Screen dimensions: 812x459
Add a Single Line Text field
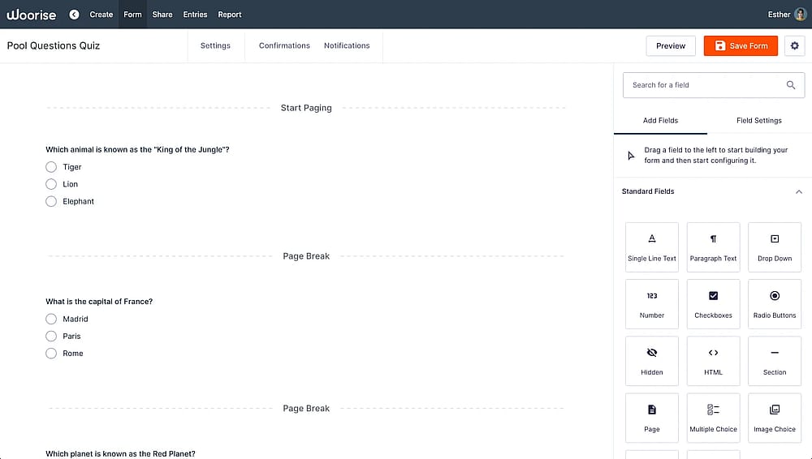(651, 247)
